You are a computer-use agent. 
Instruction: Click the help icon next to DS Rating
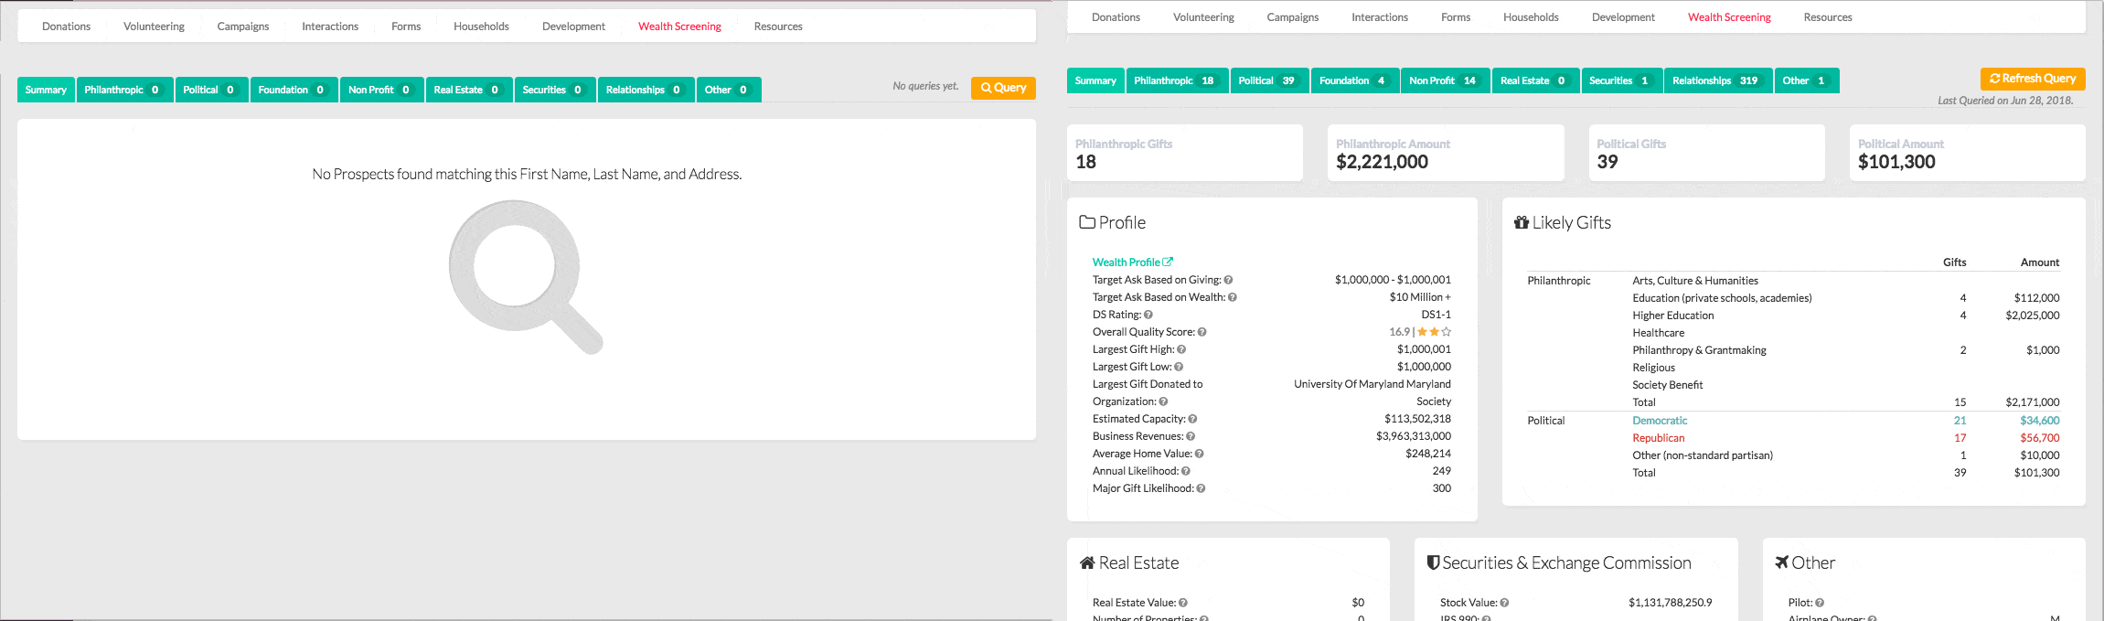pos(1148,315)
